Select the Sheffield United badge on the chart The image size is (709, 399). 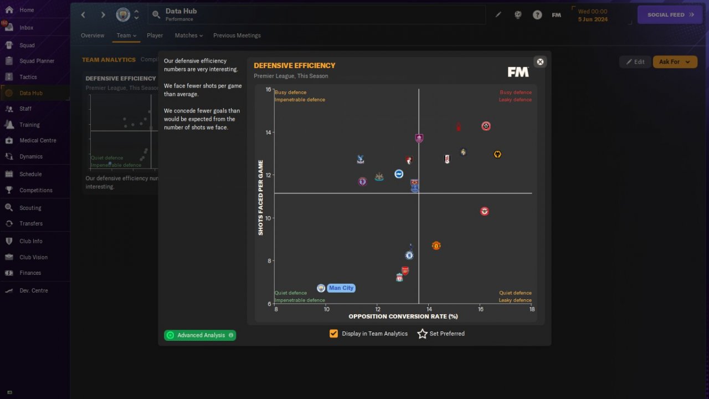tap(486, 126)
